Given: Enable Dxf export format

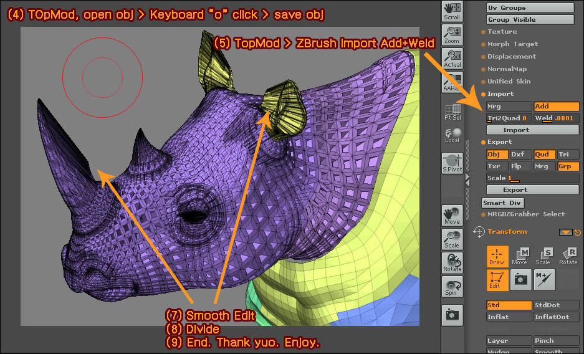Looking at the screenshot, I should click(x=520, y=154).
